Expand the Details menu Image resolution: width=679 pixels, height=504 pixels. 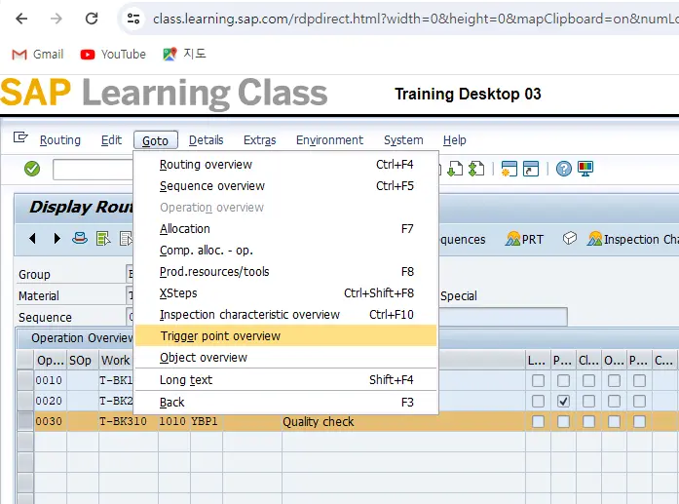(206, 140)
